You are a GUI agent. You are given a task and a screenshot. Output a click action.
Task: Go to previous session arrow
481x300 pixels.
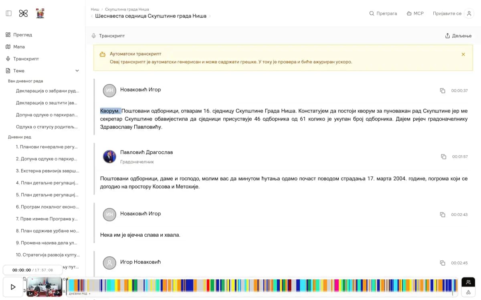pyautogui.click(x=92, y=16)
